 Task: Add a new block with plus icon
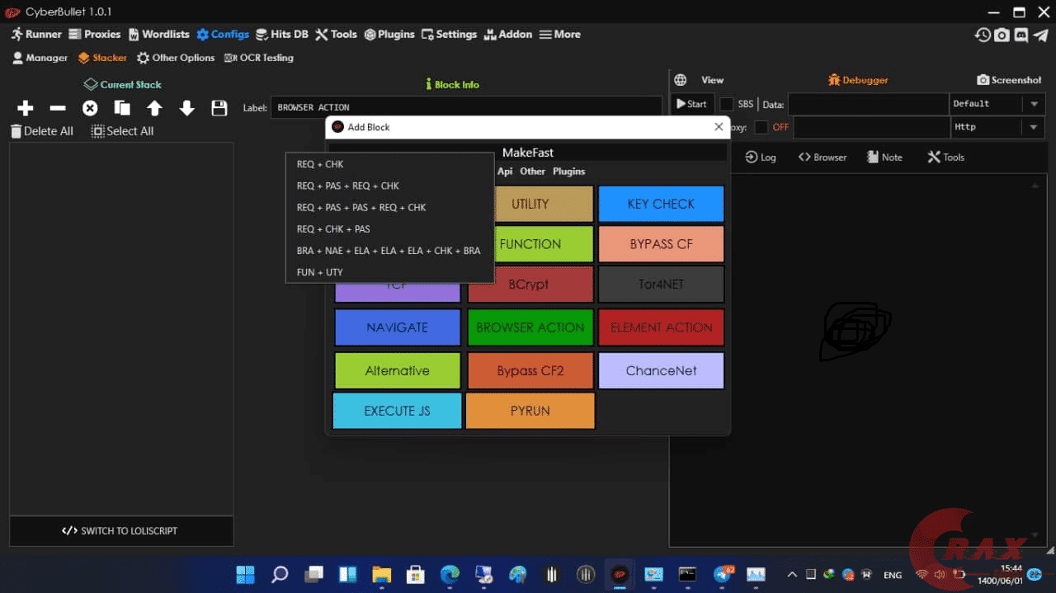(26, 108)
